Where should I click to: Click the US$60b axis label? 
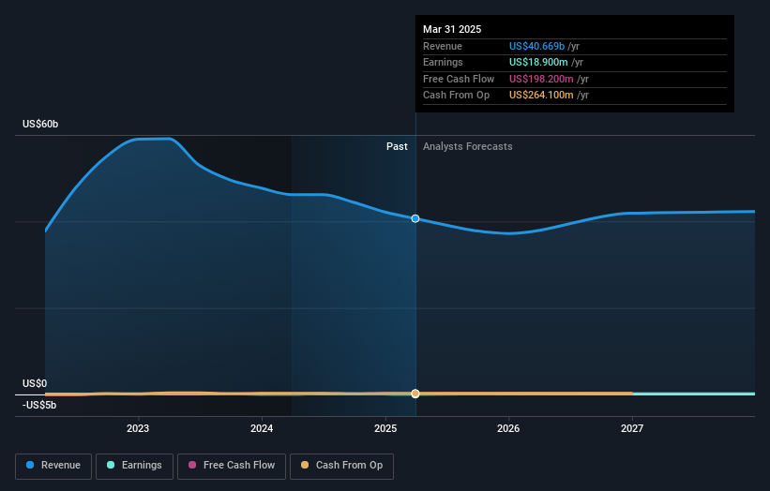pos(40,124)
